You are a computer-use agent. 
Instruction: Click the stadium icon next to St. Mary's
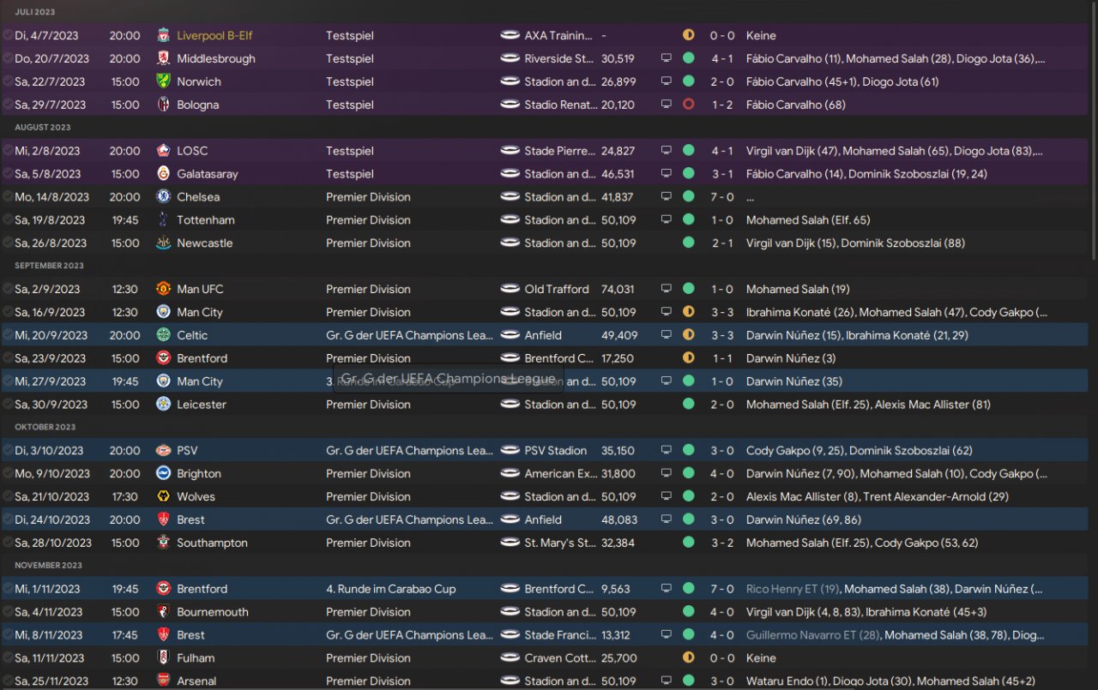510,543
